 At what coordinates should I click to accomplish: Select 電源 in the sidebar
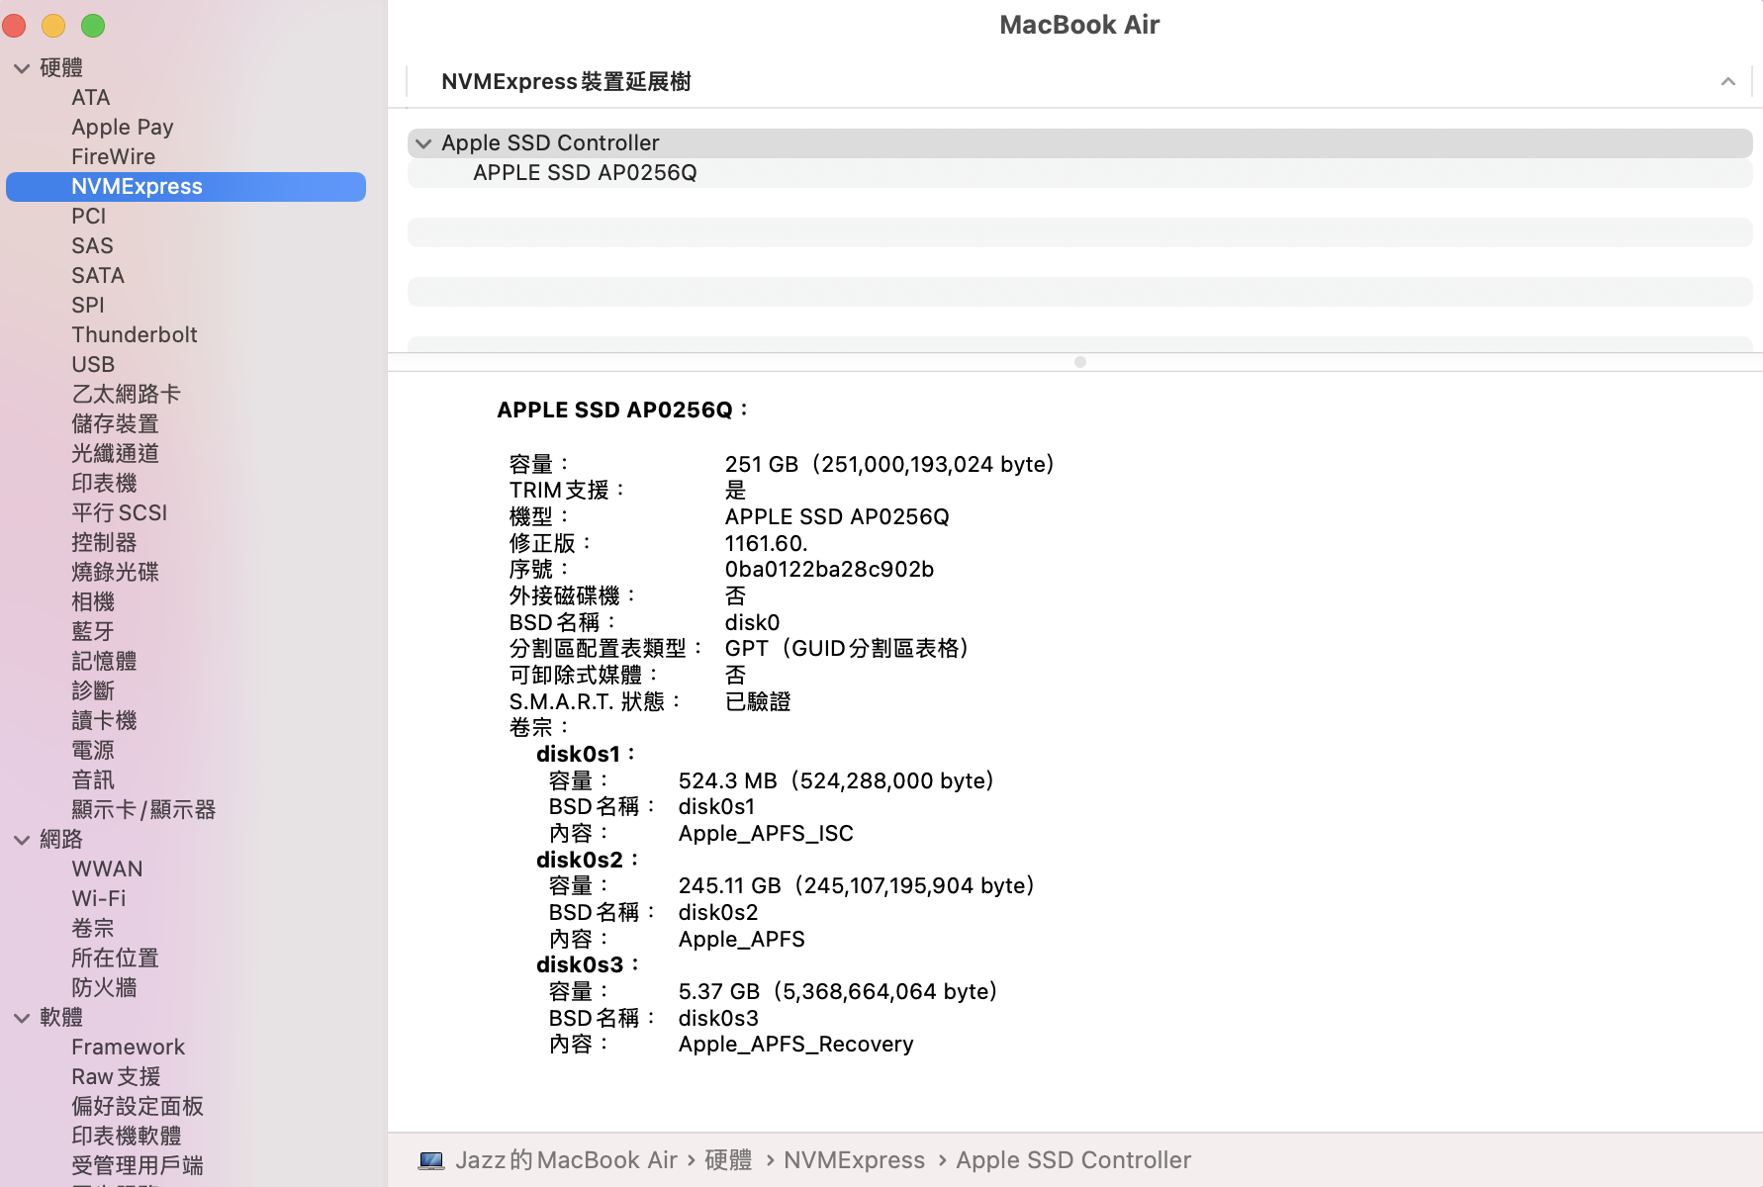(x=94, y=751)
